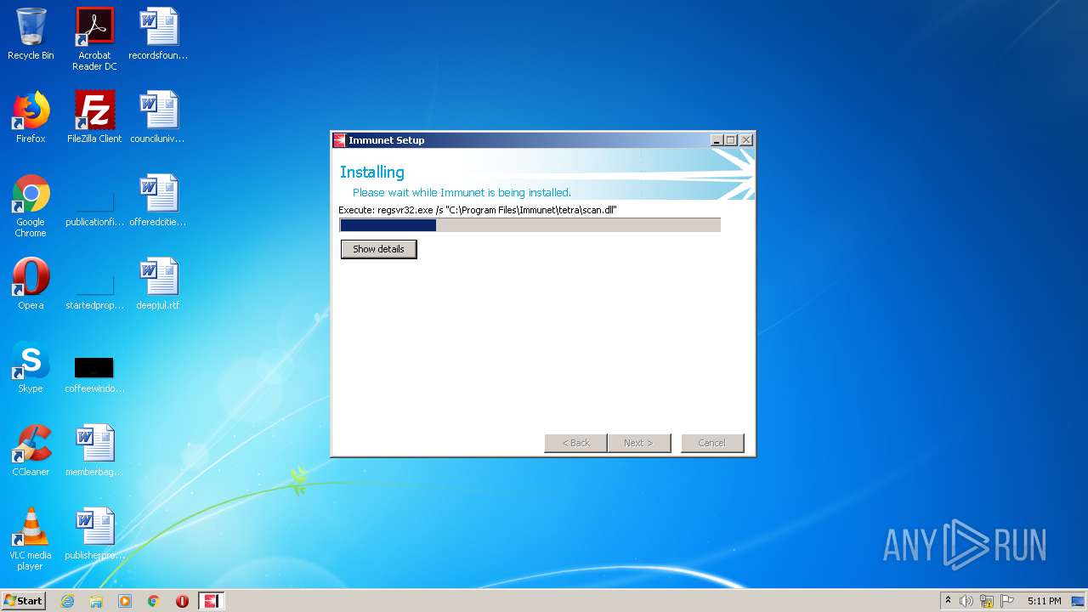The width and height of the screenshot is (1088, 612).
Task: Launch Skype desktop shortcut
Action: [x=31, y=368]
